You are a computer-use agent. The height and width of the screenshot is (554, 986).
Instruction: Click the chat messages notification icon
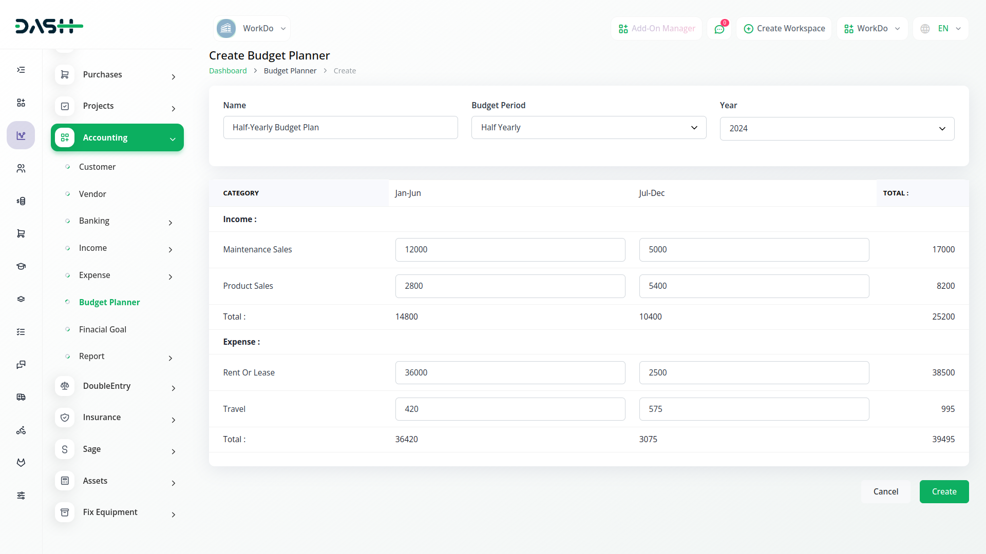click(x=719, y=29)
